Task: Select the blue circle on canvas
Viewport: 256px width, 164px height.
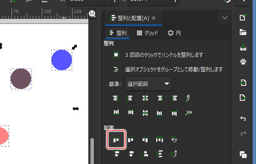Action: [61, 60]
